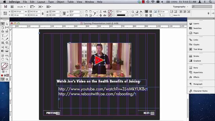Open the stroke style dropdown
This screenshot has width=215, height=121.
[123, 15]
